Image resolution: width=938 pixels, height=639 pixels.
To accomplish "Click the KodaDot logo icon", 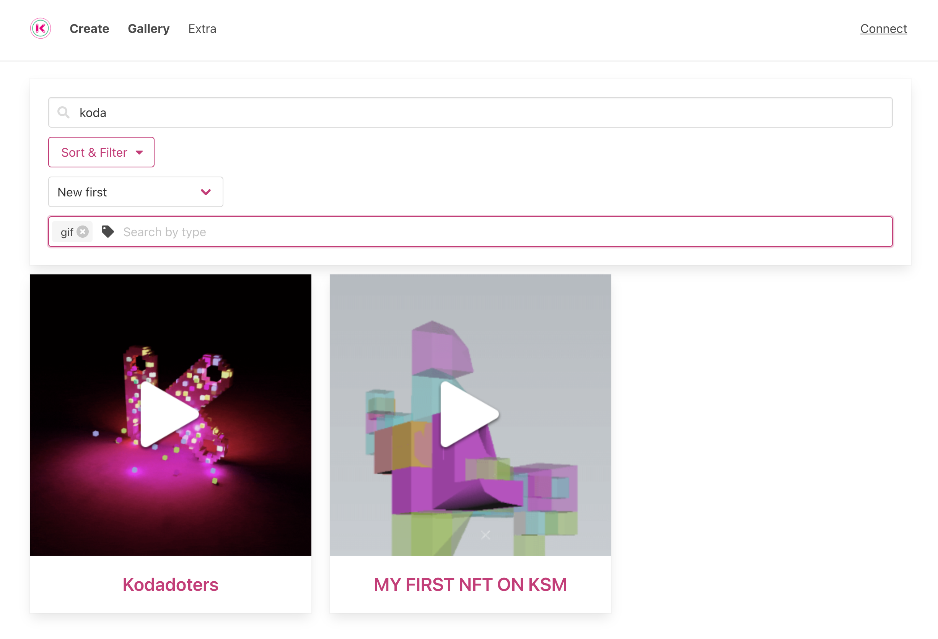I will [x=41, y=28].
